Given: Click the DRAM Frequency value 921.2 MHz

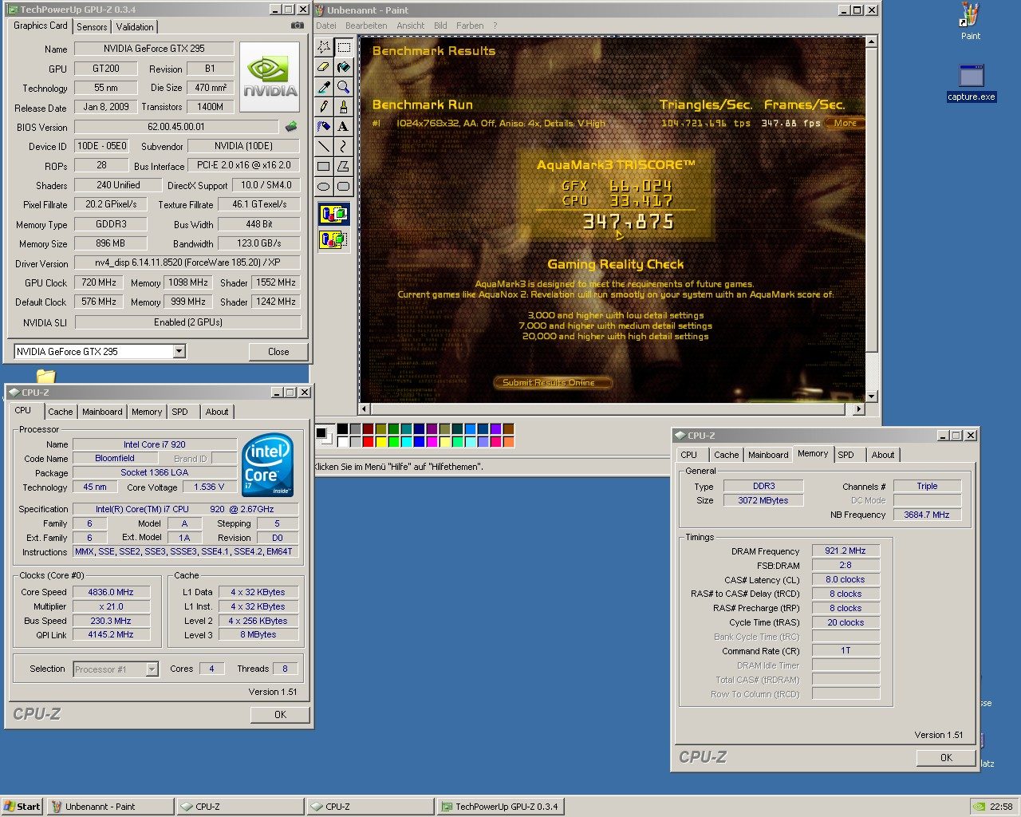Looking at the screenshot, I should click(x=846, y=551).
